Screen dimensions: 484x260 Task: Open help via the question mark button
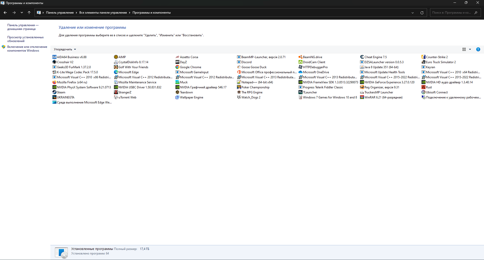478,49
